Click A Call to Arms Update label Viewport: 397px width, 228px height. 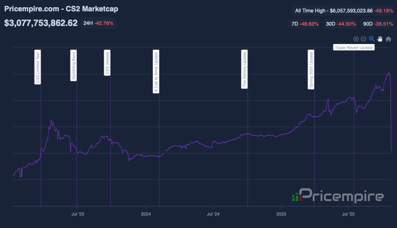pos(156,72)
